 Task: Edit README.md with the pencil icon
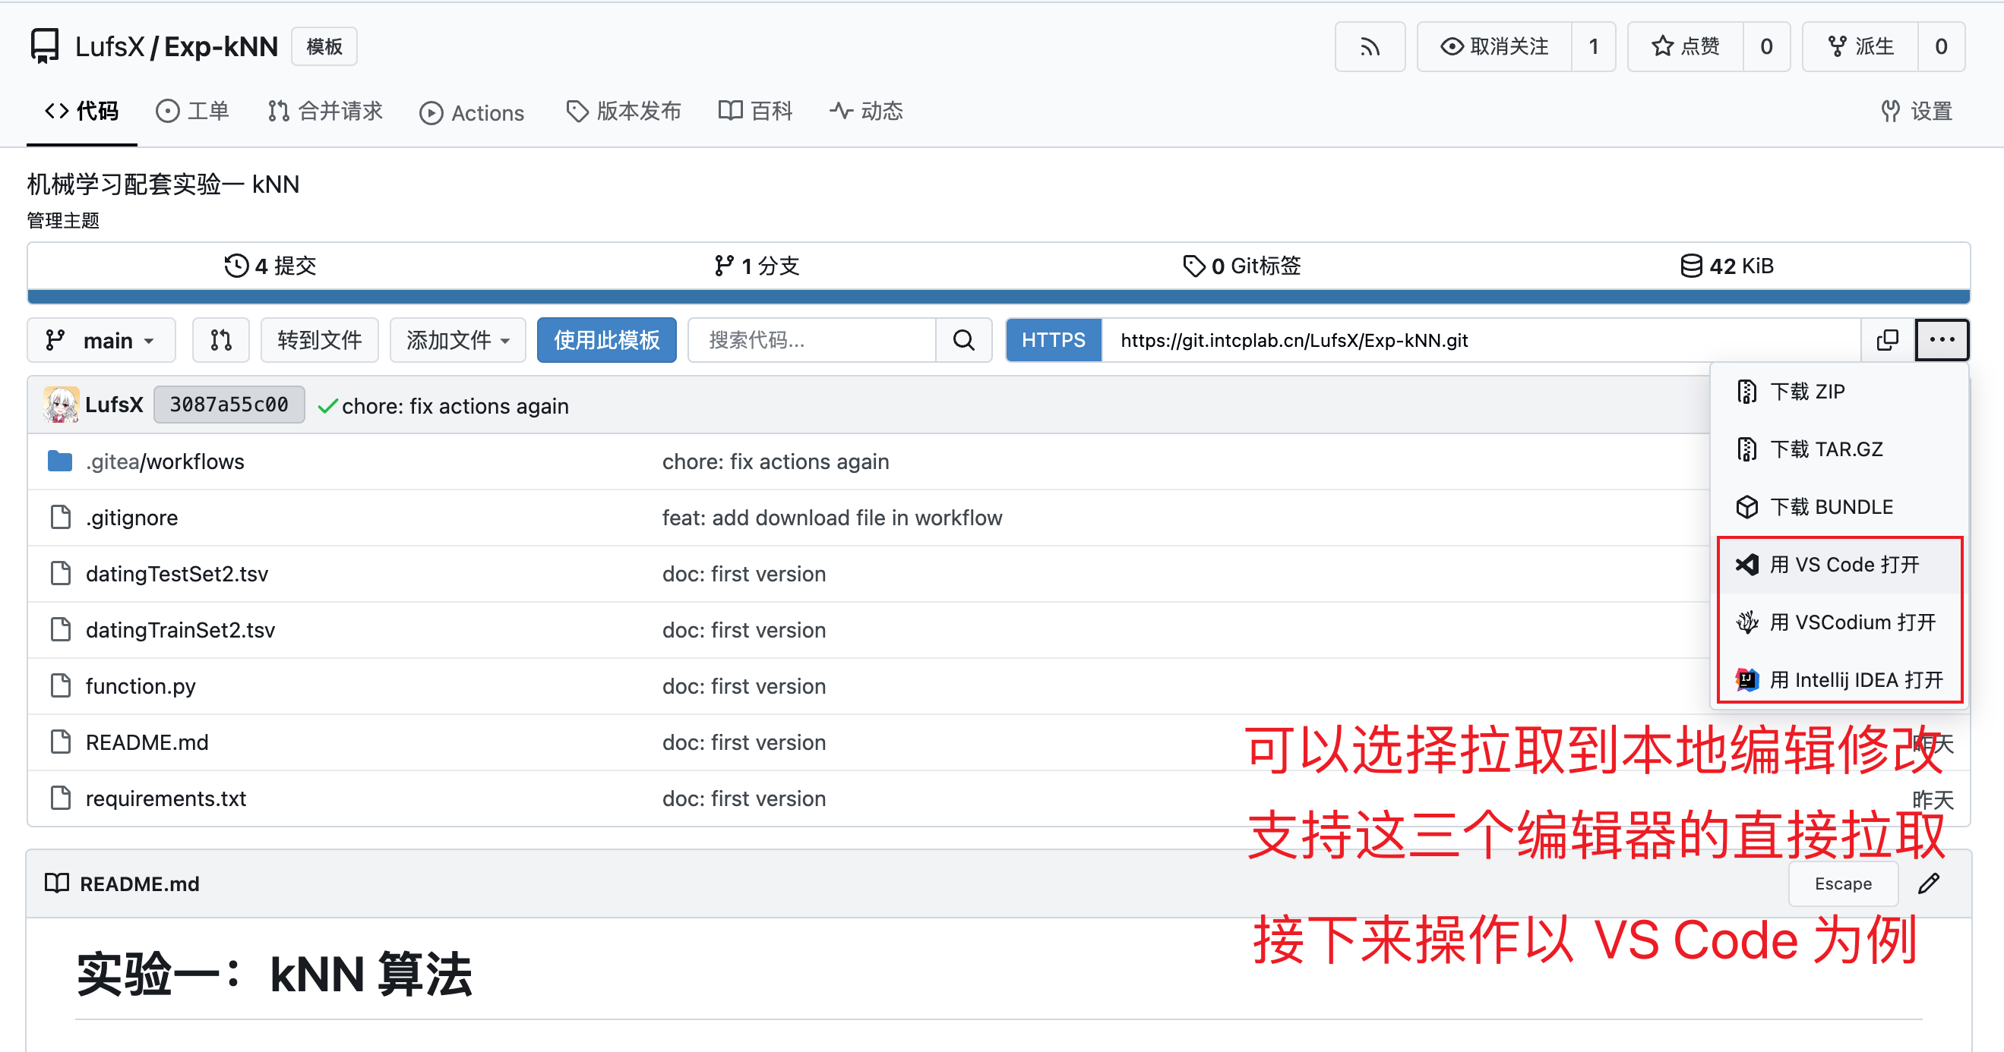pos(1929,883)
